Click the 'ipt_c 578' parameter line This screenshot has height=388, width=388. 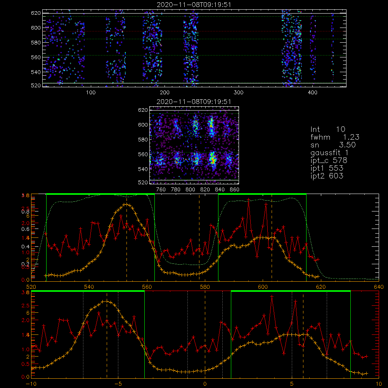click(x=329, y=161)
